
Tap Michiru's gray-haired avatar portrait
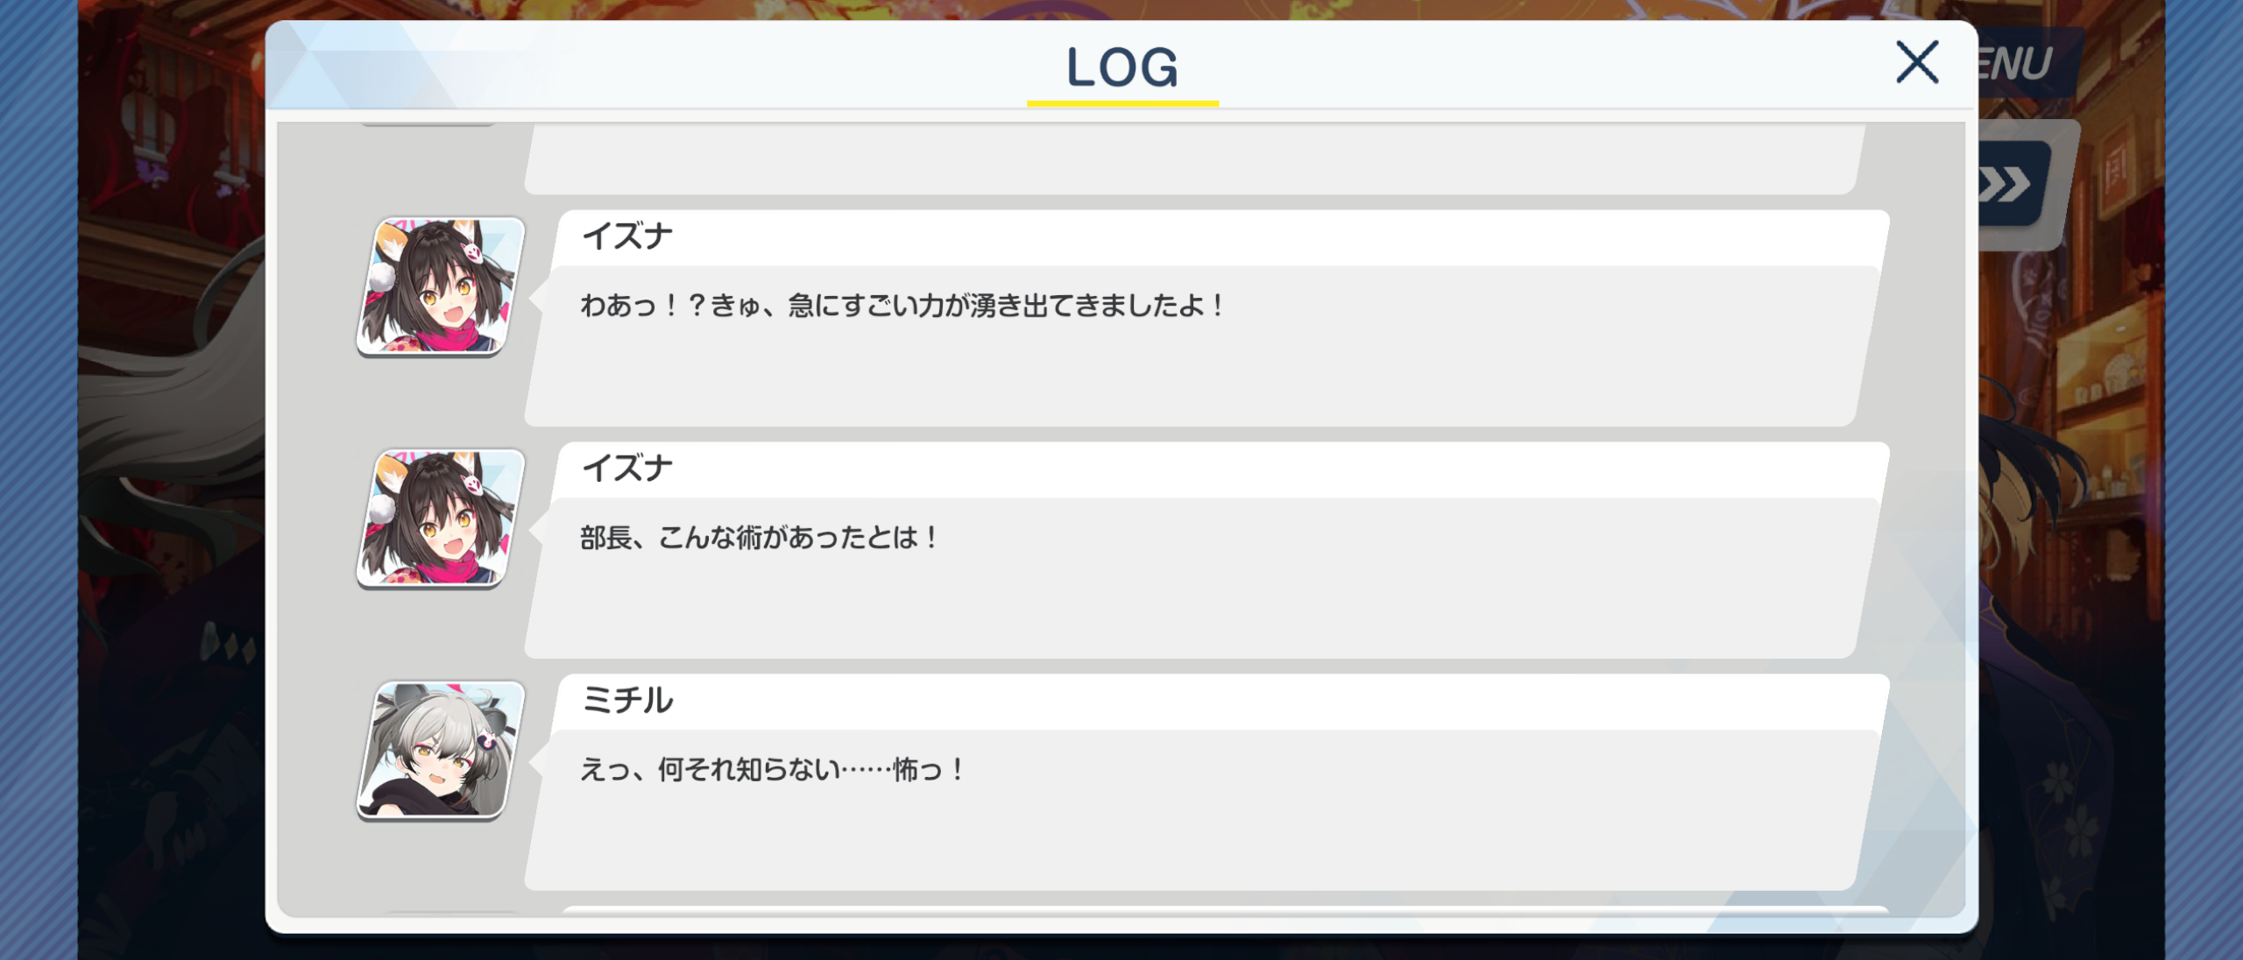pos(441,750)
